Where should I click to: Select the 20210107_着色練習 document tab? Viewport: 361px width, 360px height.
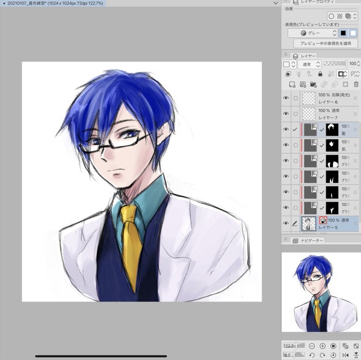(53, 3)
